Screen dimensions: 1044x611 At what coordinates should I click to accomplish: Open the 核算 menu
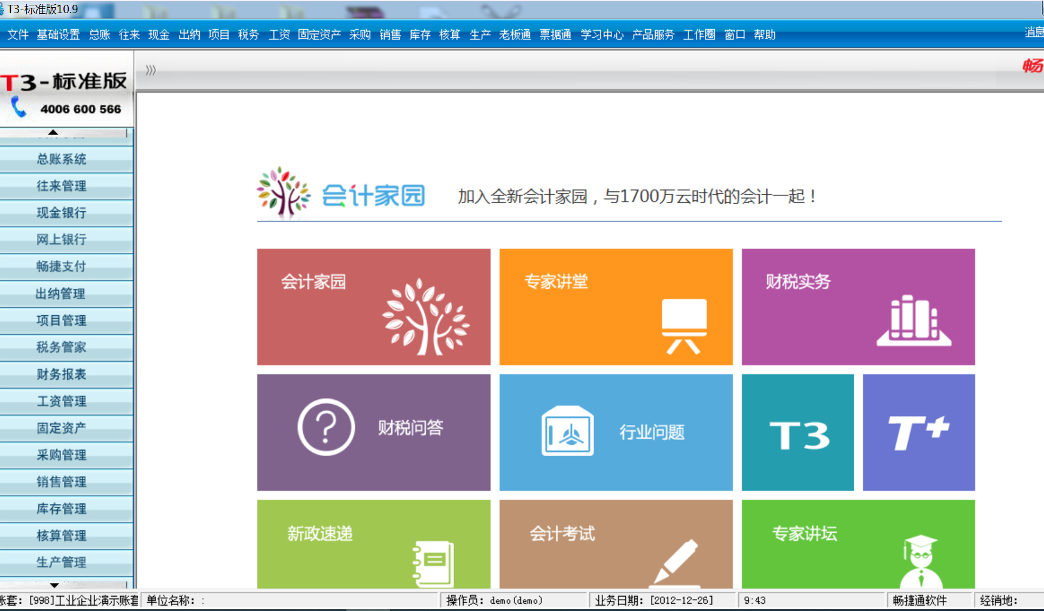450,35
